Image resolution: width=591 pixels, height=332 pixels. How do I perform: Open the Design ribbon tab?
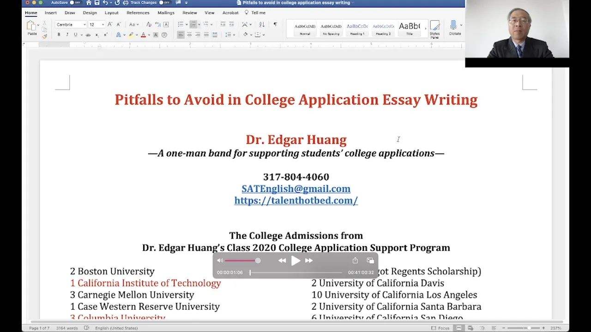[90, 13]
